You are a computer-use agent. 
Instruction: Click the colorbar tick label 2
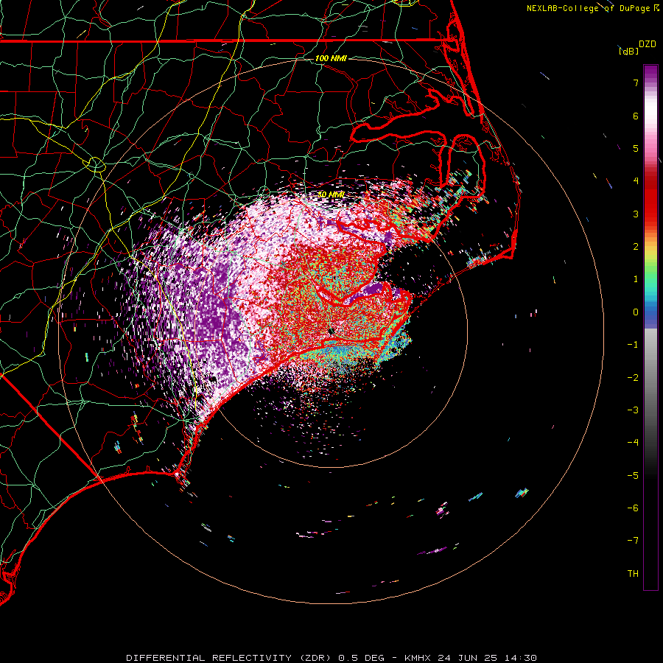636,247
